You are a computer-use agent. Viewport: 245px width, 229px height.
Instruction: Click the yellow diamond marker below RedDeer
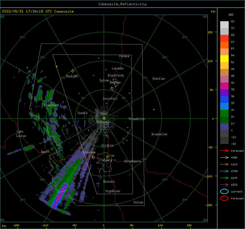tap(112, 88)
